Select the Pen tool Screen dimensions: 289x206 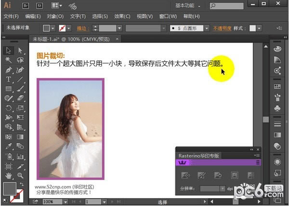click(9, 70)
